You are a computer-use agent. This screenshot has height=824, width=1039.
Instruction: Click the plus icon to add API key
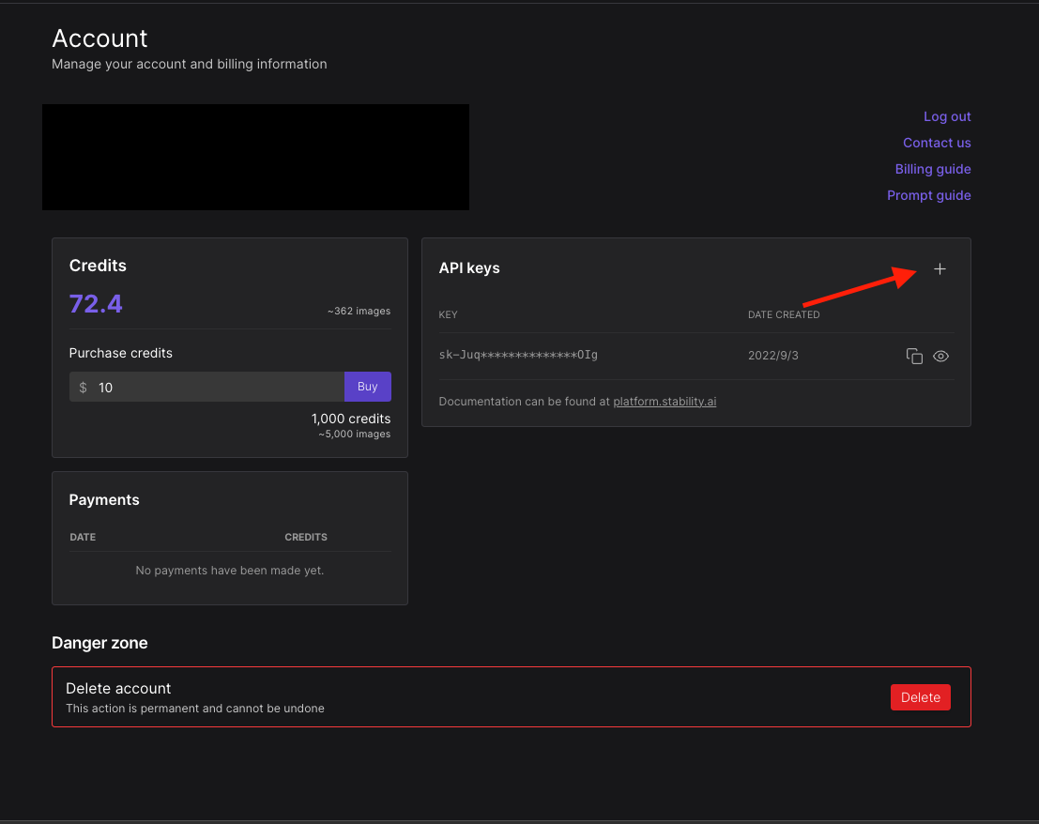point(940,269)
